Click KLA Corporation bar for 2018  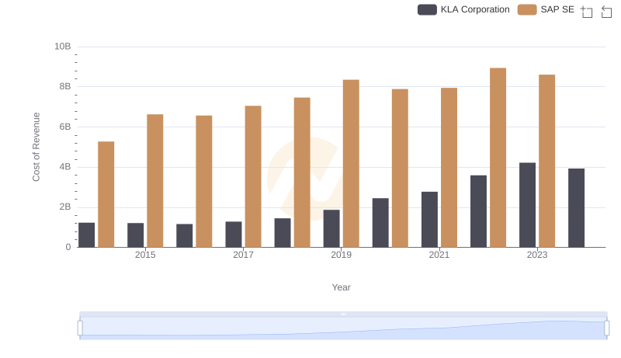pyautogui.click(x=283, y=233)
